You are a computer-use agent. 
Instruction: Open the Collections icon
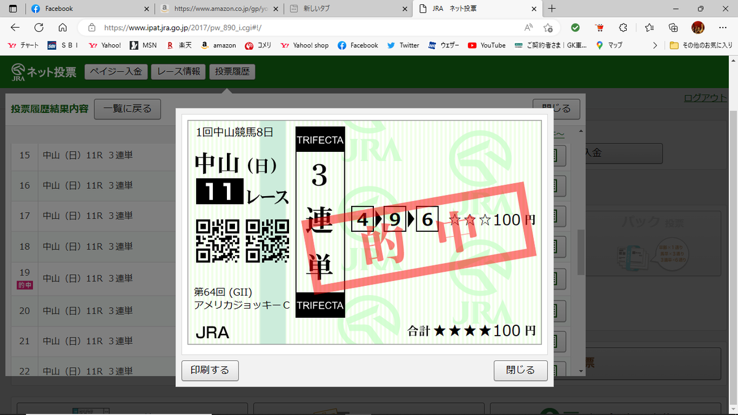(673, 28)
